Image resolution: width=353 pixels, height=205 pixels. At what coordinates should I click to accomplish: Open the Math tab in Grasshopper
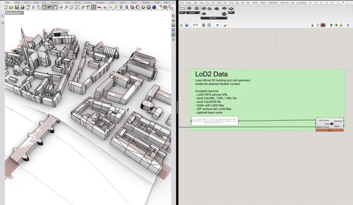point(189,3)
